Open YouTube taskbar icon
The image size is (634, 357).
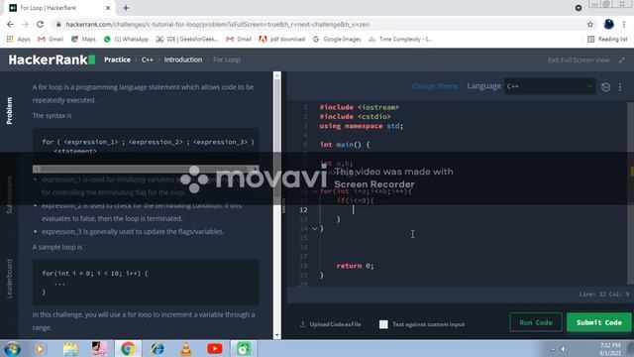pos(215,348)
